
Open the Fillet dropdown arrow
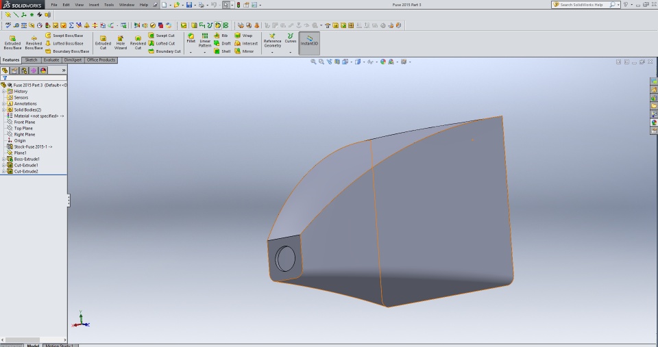coord(191,53)
